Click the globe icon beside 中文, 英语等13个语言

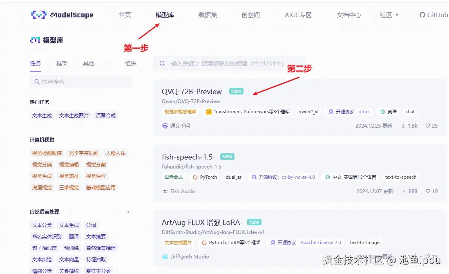328,177
